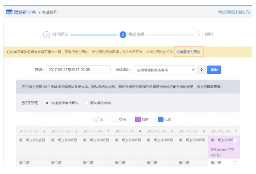256x174 pixels.
Task: Open the 考试预约计划公布 link
Action: 234,12
